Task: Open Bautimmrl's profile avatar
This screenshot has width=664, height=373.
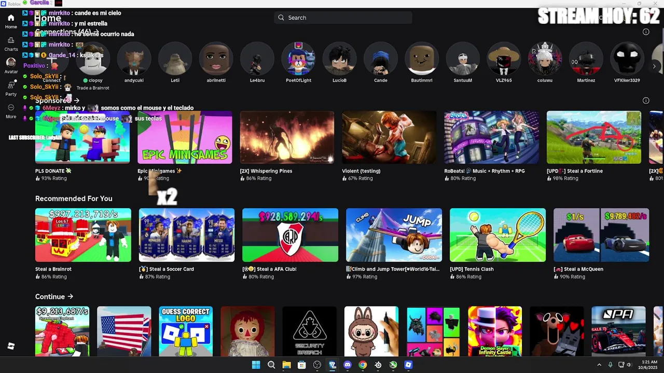Action: coord(422,59)
